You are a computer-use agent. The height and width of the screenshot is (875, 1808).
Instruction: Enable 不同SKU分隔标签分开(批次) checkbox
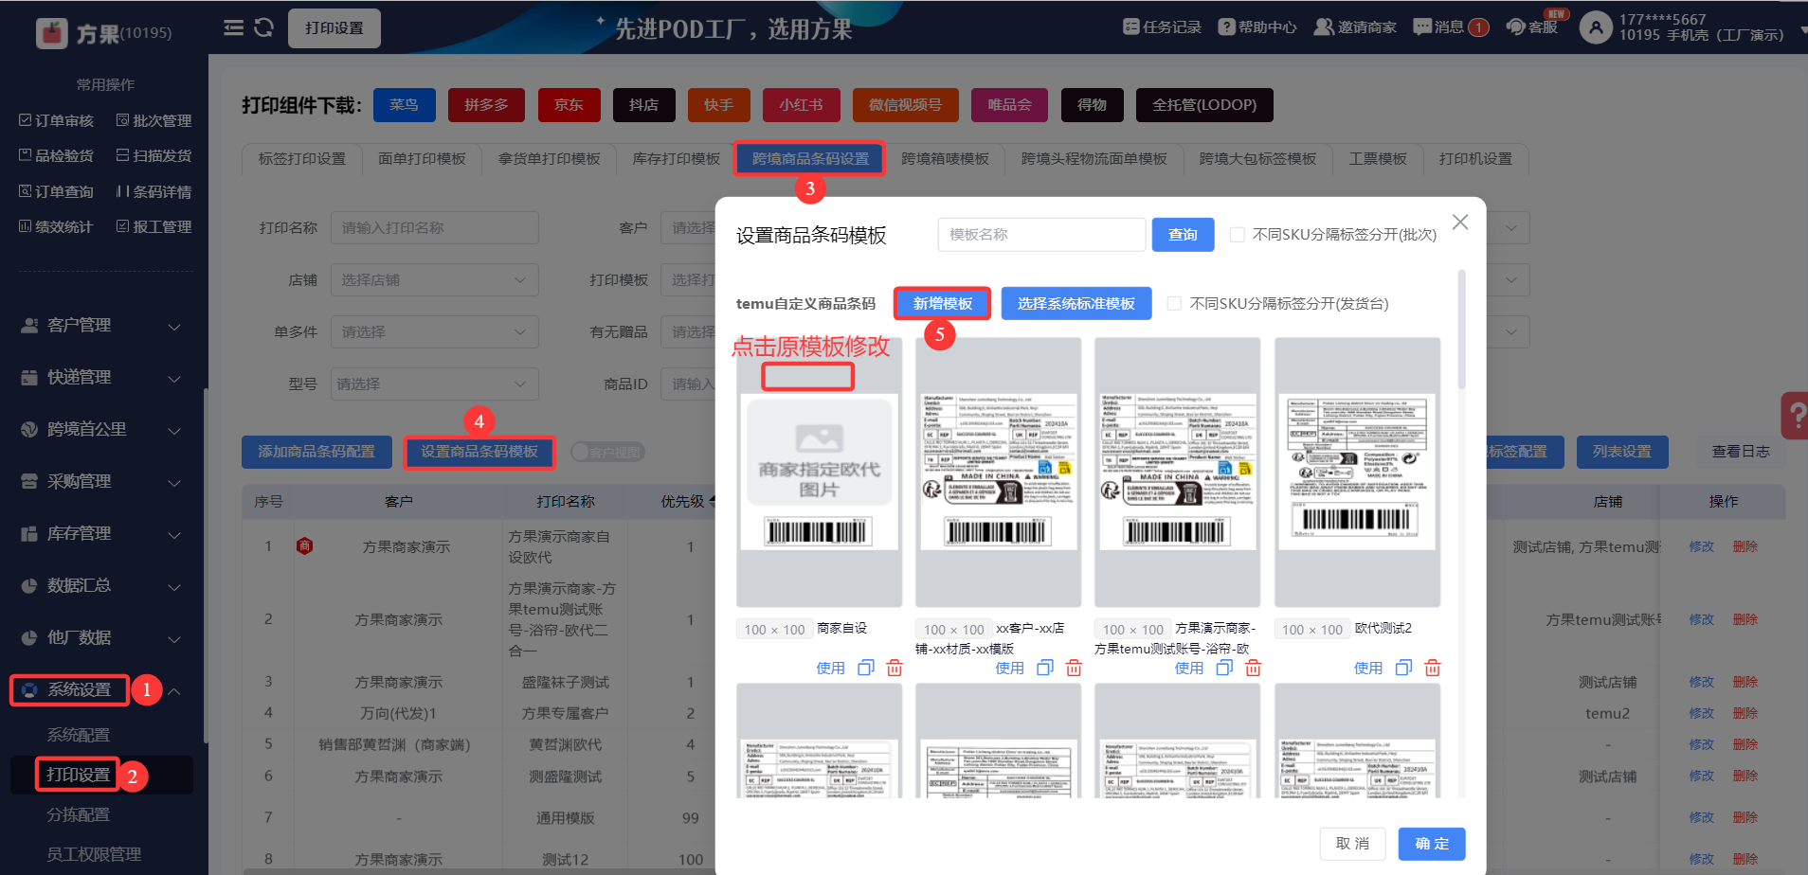pos(1238,235)
